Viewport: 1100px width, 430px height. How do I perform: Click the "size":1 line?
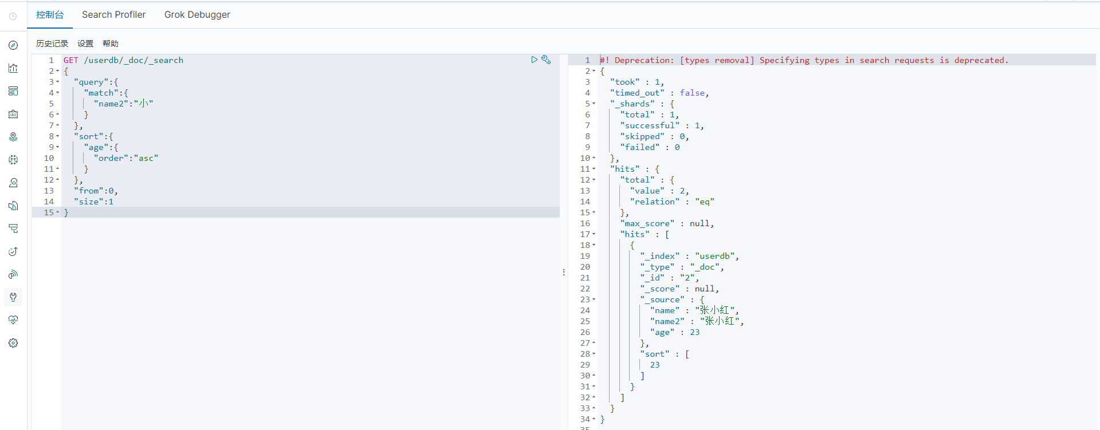[x=93, y=202]
